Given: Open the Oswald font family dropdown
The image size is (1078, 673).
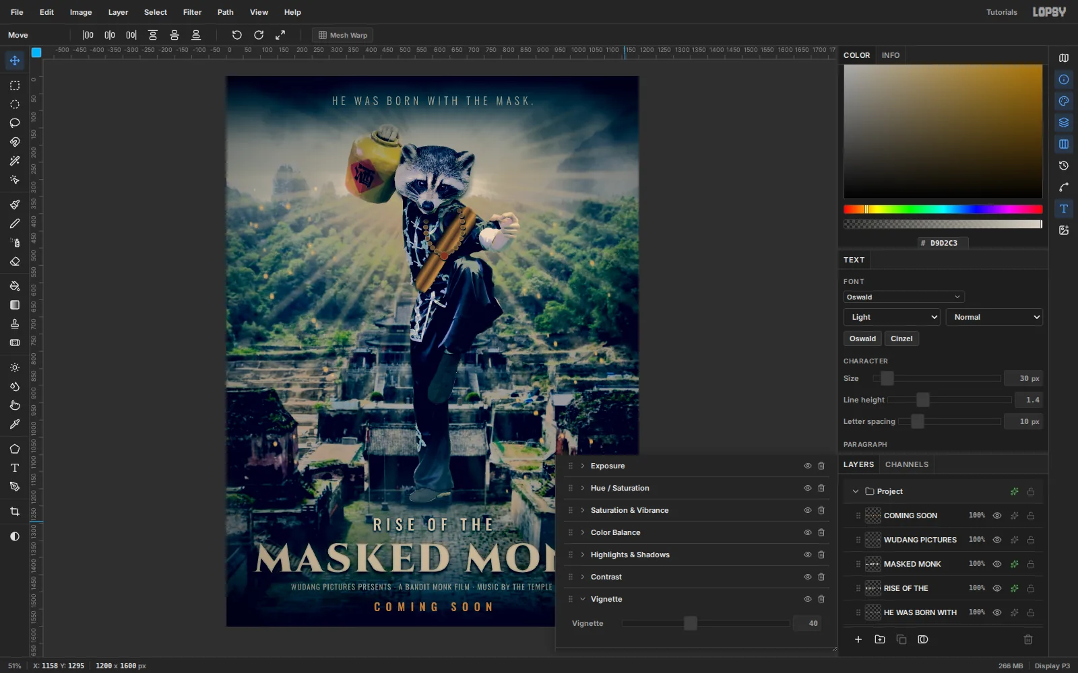Looking at the screenshot, I should 903,297.
